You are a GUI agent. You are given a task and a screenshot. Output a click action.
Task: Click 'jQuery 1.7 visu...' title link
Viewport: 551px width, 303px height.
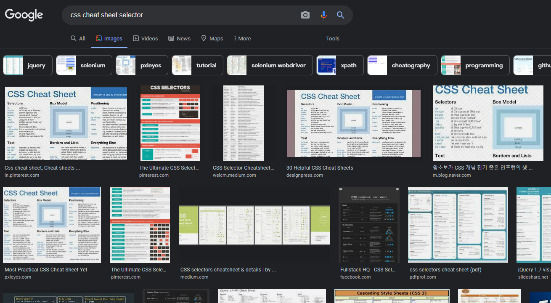tap(534, 269)
